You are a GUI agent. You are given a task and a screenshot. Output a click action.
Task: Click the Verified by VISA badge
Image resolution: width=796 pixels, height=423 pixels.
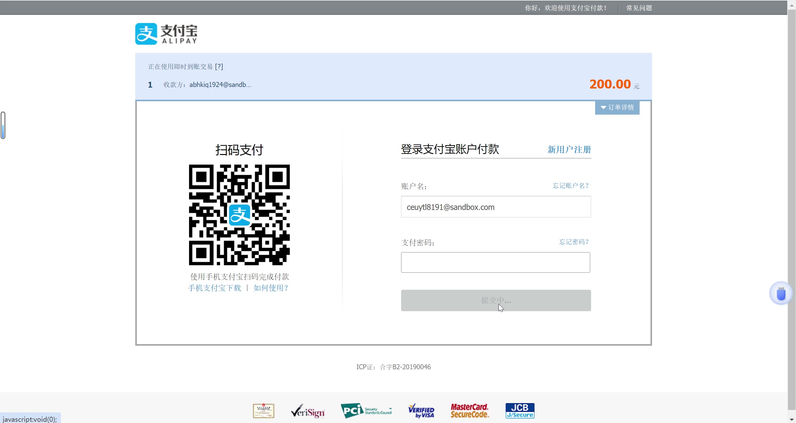click(x=421, y=411)
